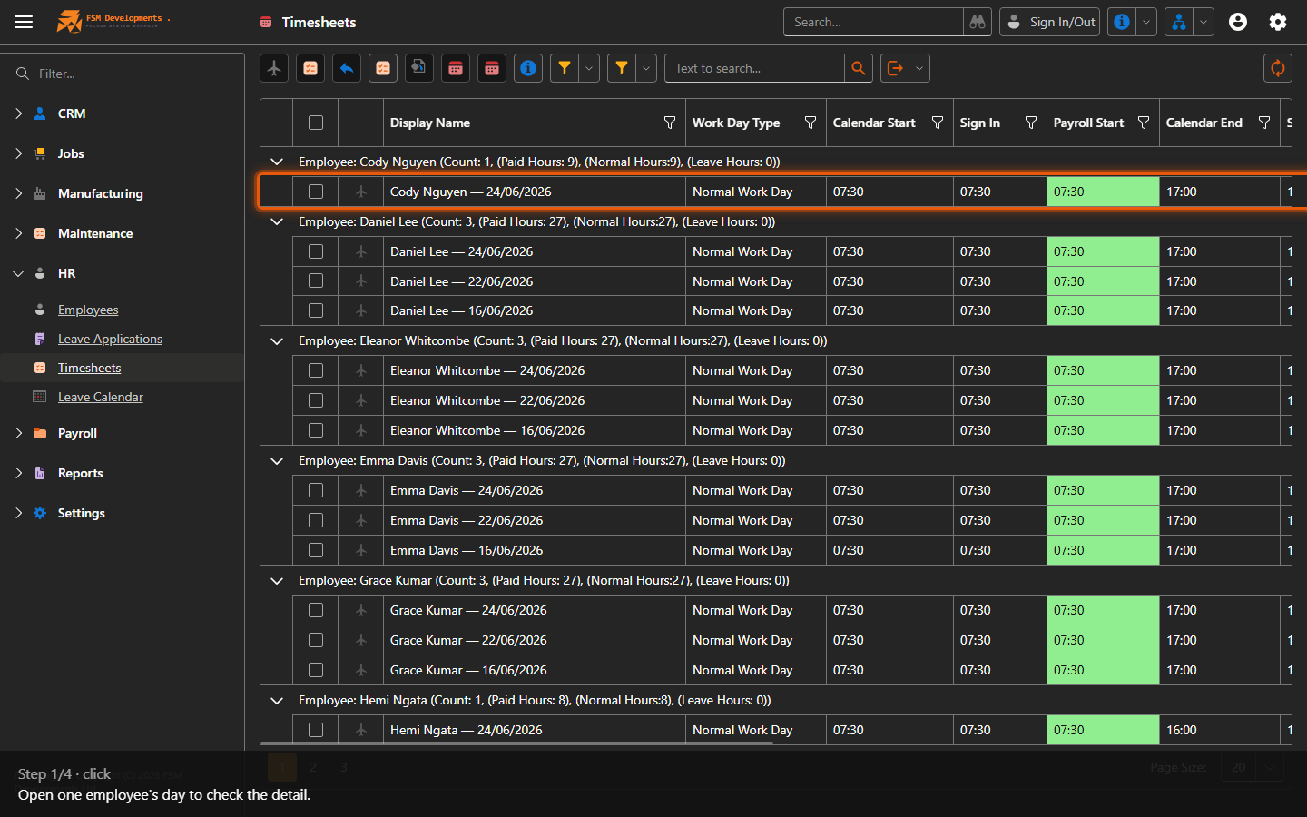Click the orange magnifier search button
Viewport: 1307px width, 817px height.
pyautogui.click(x=858, y=68)
